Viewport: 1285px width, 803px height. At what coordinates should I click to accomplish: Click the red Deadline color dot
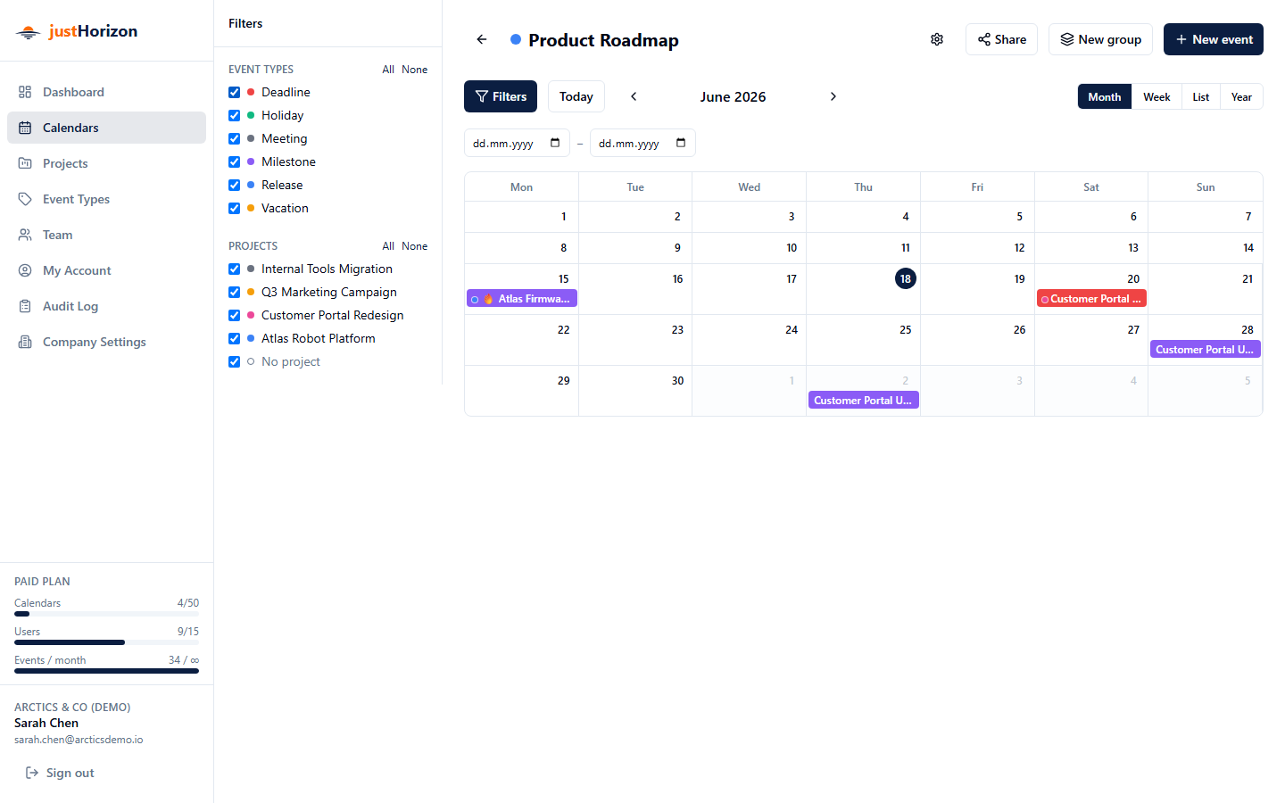click(x=251, y=92)
